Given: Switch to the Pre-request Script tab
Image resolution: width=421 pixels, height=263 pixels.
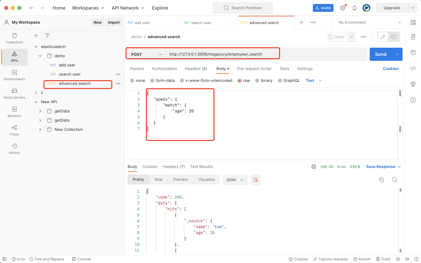Looking at the screenshot, I should click(254, 69).
